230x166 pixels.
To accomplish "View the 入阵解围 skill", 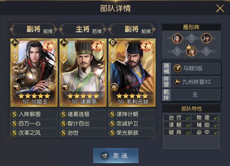I will (34, 114).
